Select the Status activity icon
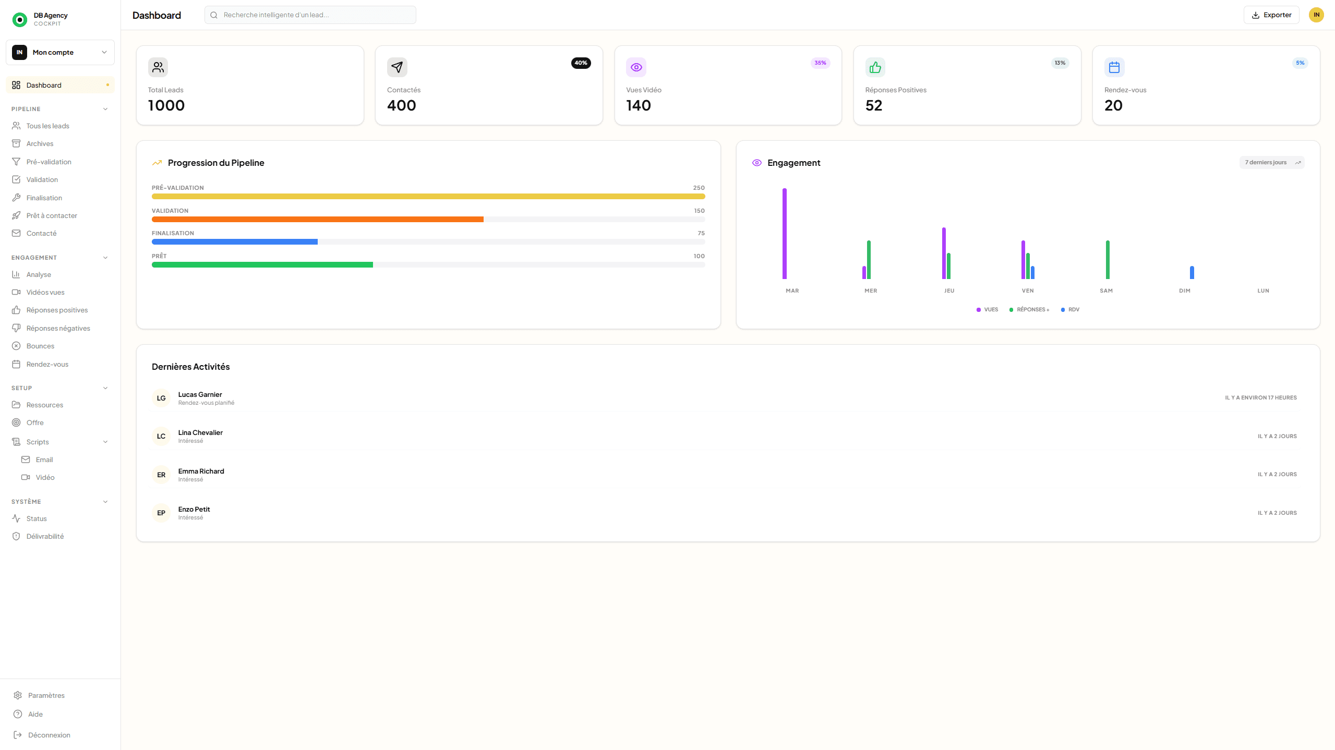 click(x=16, y=518)
